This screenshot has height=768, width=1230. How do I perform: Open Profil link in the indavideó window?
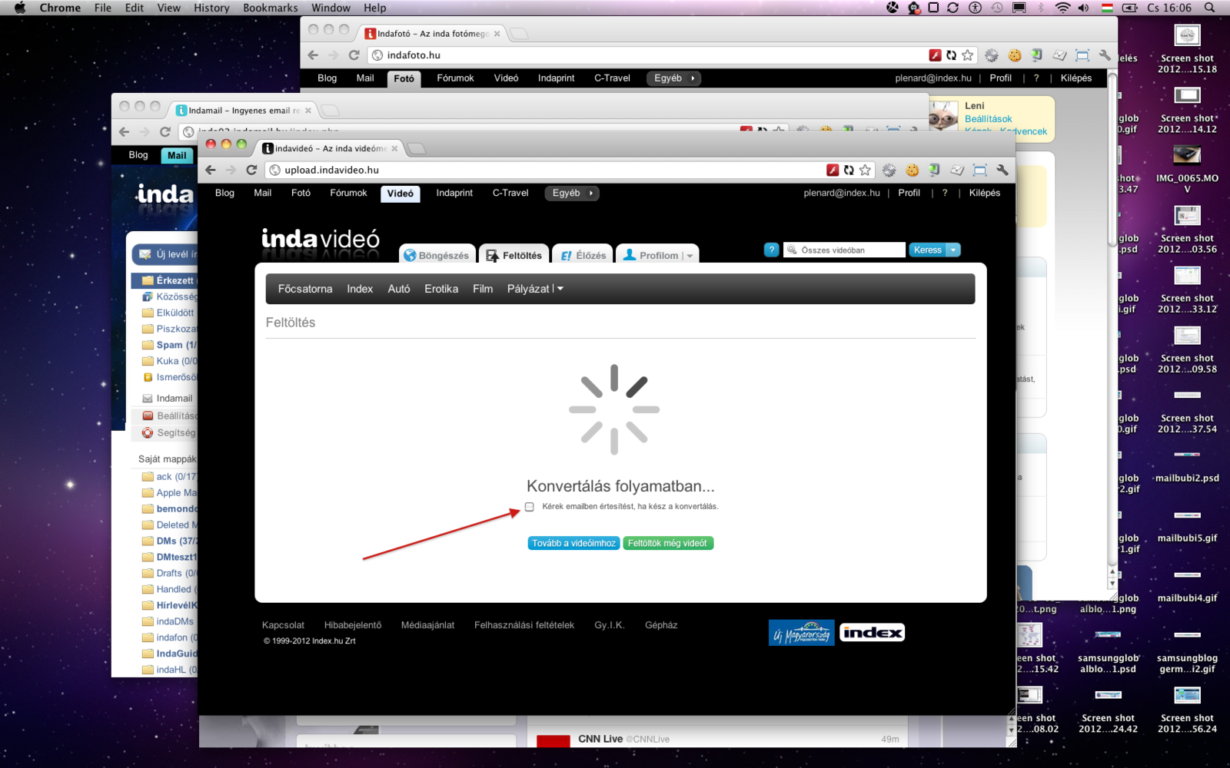tap(909, 194)
